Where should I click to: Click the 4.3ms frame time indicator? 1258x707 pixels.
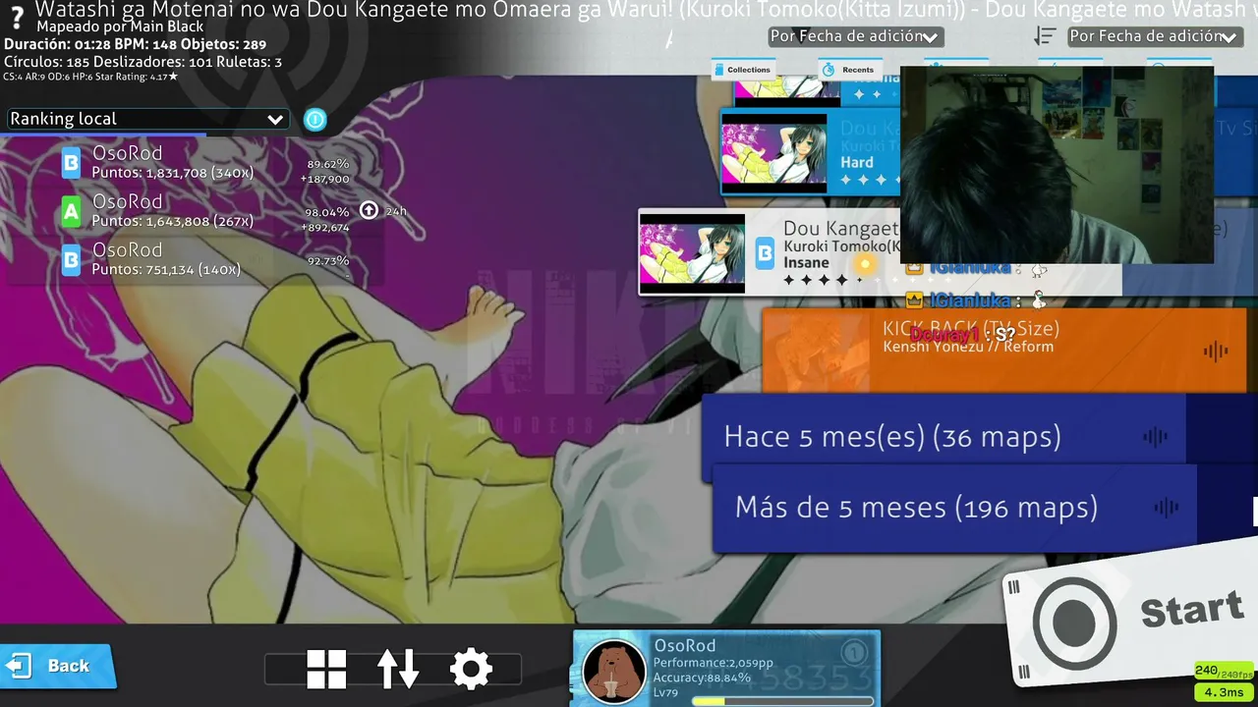click(x=1225, y=692)
